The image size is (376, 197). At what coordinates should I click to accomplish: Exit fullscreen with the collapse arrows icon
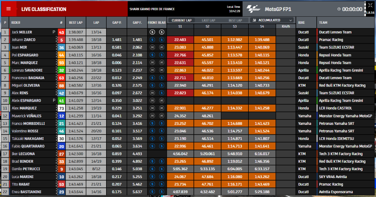click(x=370, y=5)
